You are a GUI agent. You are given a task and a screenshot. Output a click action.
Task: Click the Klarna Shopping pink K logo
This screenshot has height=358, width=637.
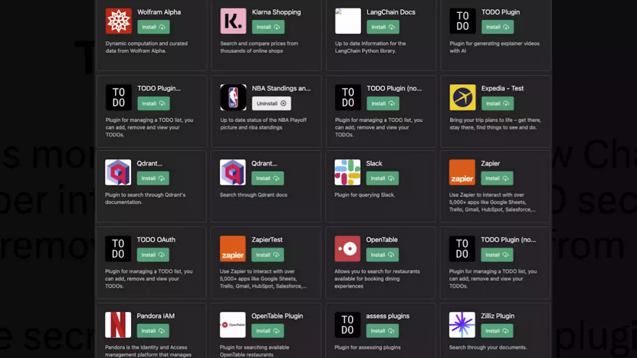[x=233, y=21]
